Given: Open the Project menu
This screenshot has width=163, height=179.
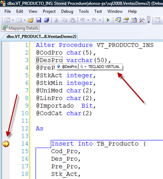Looking at the screenshot, I should 49,12.
